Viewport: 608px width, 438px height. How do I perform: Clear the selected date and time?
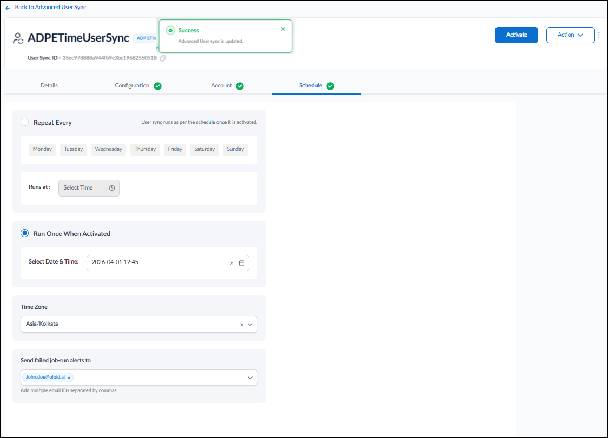232,263
